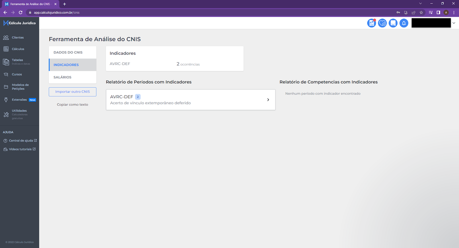The image size is (459, 248).
Task: Click the Relatório de Períodos com Indicadores heading
Action: 149,82
